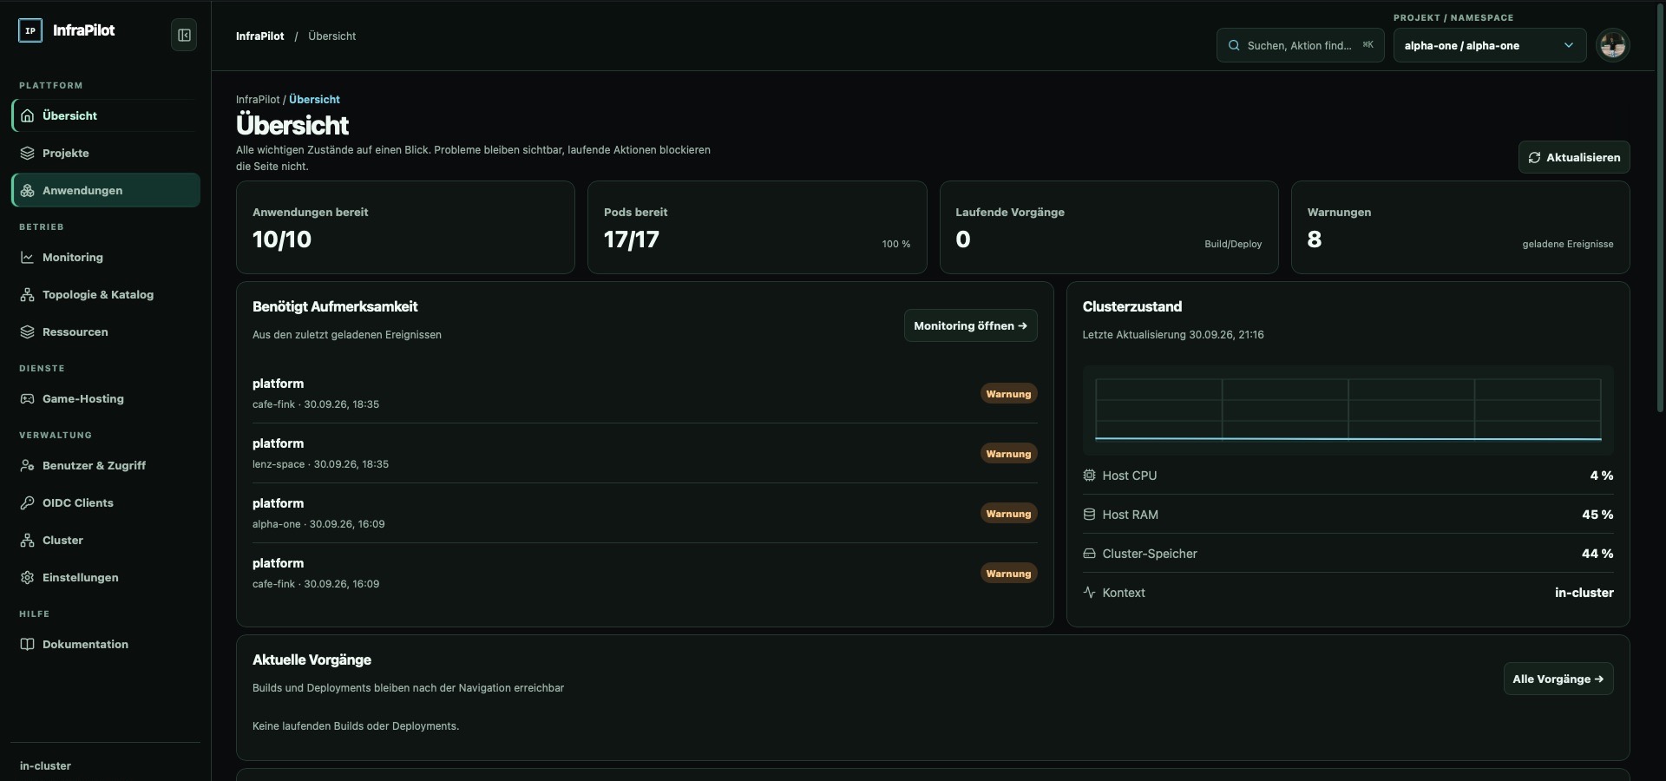1666x781 pixels.
Task: Open the Monitoring menu item
Action: coord(106,257)
